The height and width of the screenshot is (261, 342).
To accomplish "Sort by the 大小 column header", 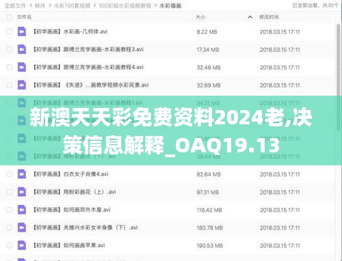I will click(200, 17).
